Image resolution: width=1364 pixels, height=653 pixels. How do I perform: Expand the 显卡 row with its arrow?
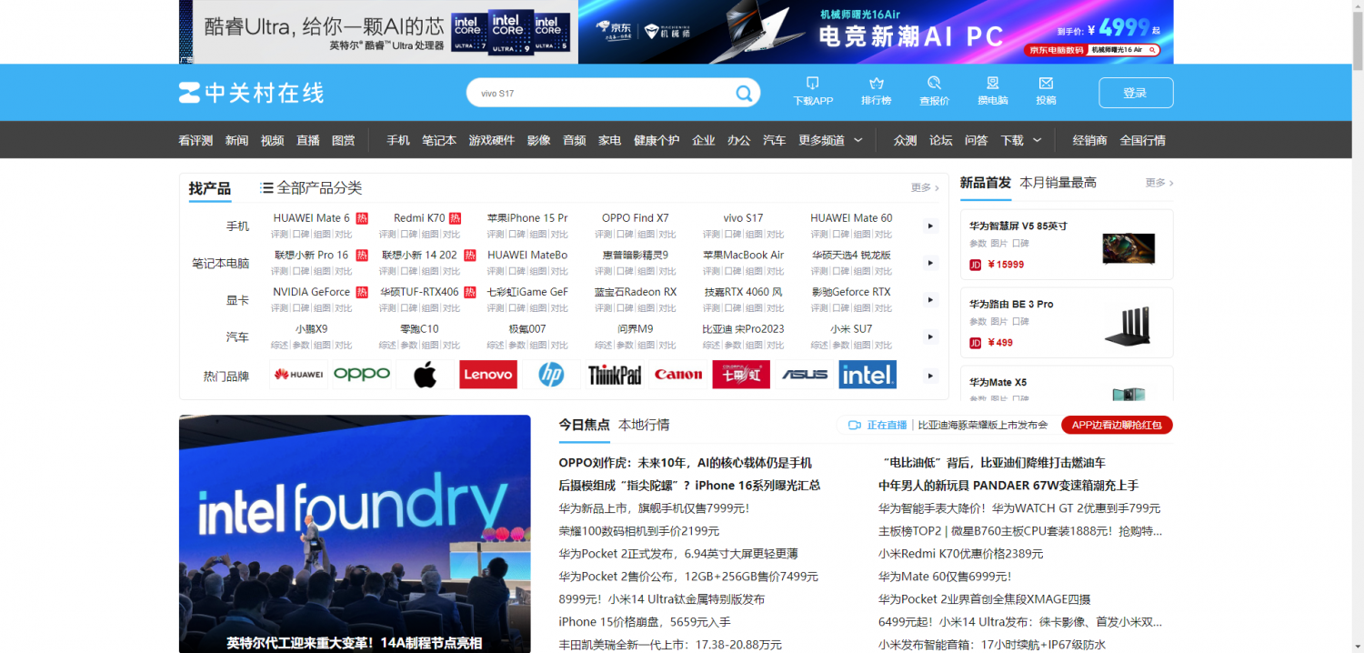930,299
